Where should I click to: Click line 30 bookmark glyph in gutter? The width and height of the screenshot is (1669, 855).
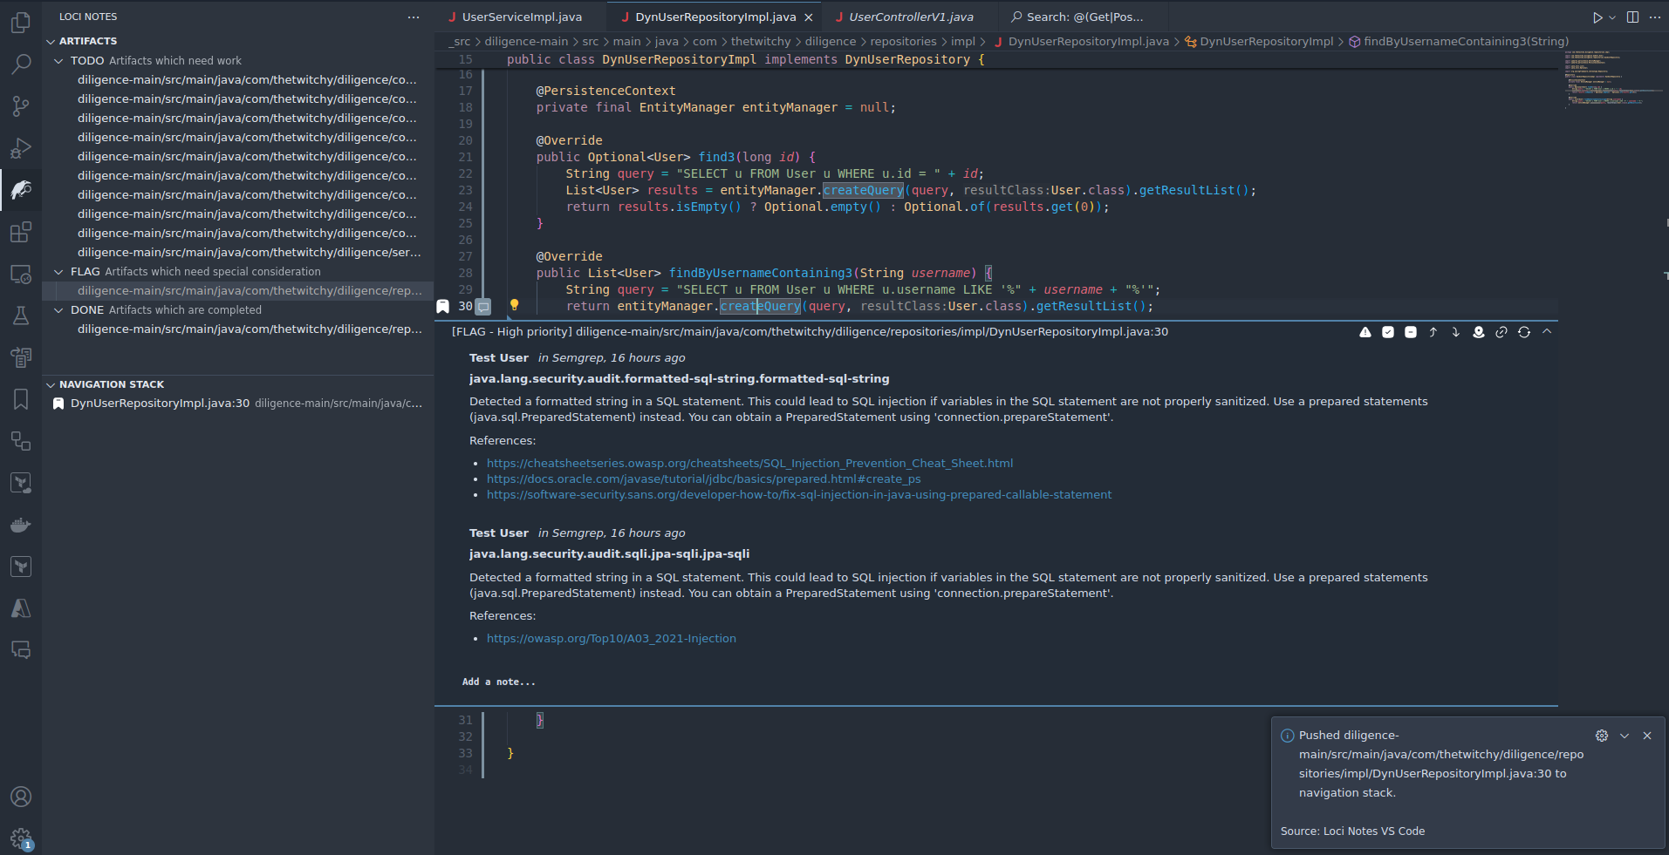[442, 307]
